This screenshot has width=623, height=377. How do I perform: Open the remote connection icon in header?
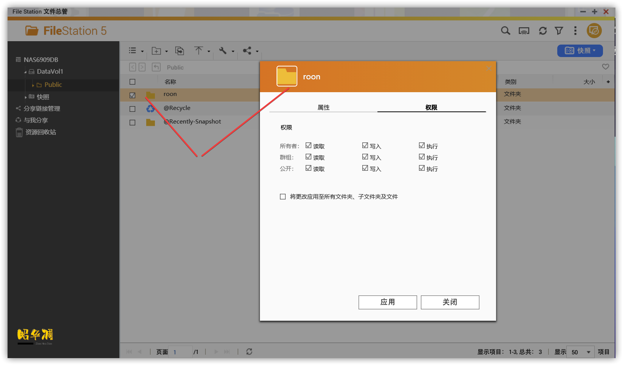tap(524, 31)
